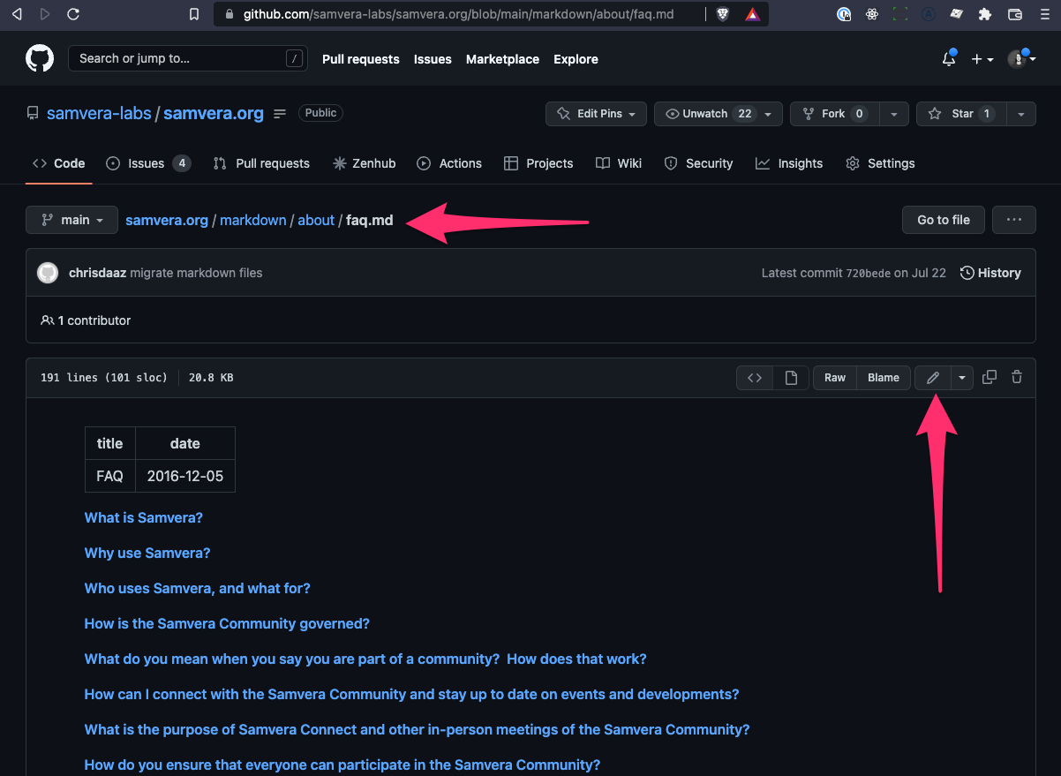Reload the page in browser

[x=73, y=14]
